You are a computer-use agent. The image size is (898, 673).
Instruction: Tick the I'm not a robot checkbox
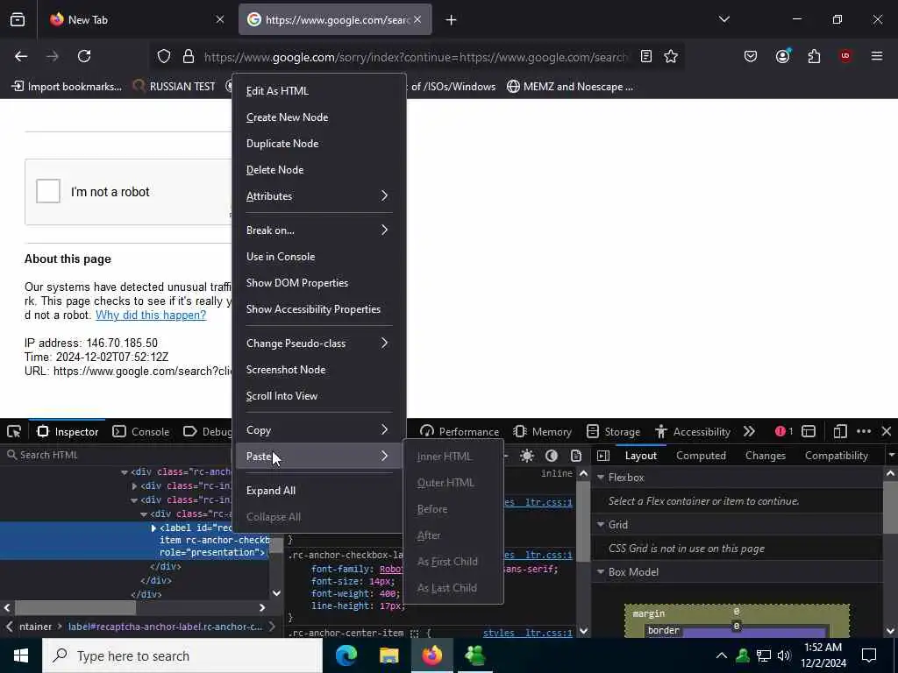coord(48,191)
